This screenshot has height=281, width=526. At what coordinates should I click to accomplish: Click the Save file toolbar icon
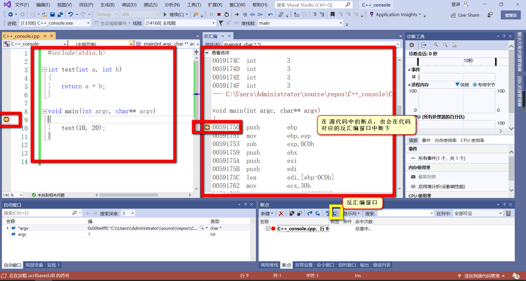[x=52, y=14]
